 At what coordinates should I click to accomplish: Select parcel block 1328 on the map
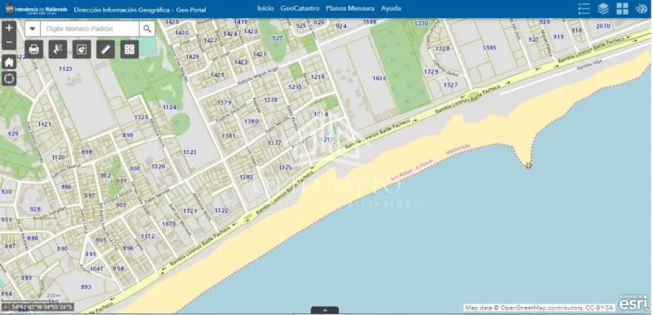[x=443, y=49]
